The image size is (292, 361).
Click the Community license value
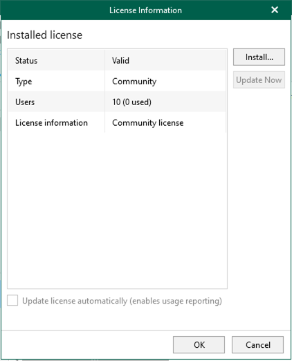[x=148, y=122]
